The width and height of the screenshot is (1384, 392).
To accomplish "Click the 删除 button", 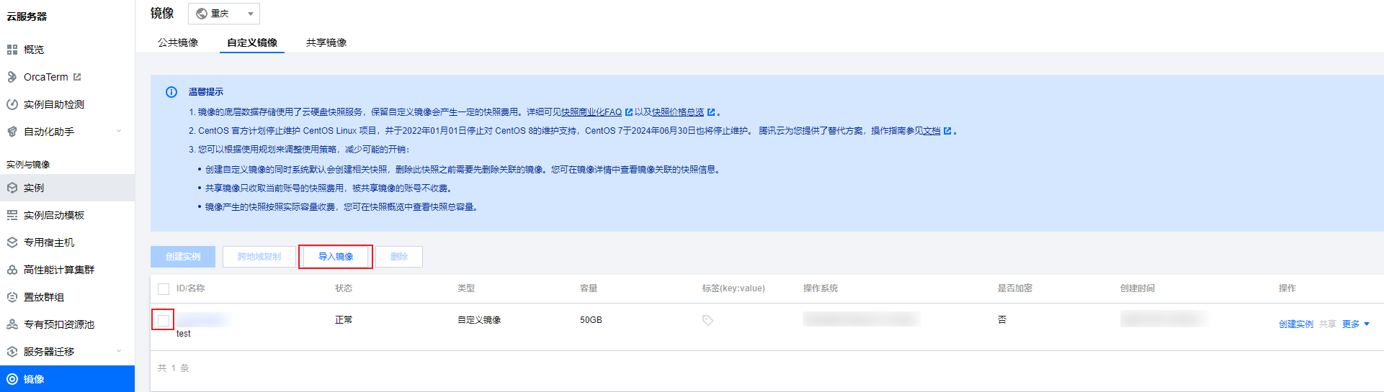I will pos(399,257).
